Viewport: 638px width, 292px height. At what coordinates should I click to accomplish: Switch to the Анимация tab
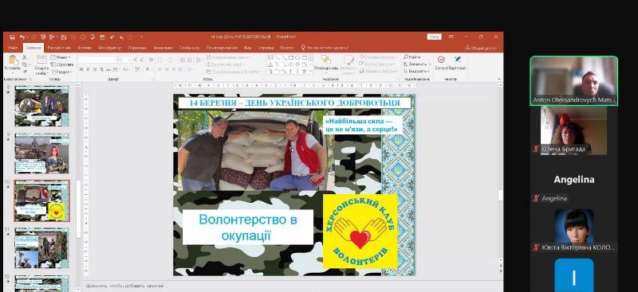point(163,48)
